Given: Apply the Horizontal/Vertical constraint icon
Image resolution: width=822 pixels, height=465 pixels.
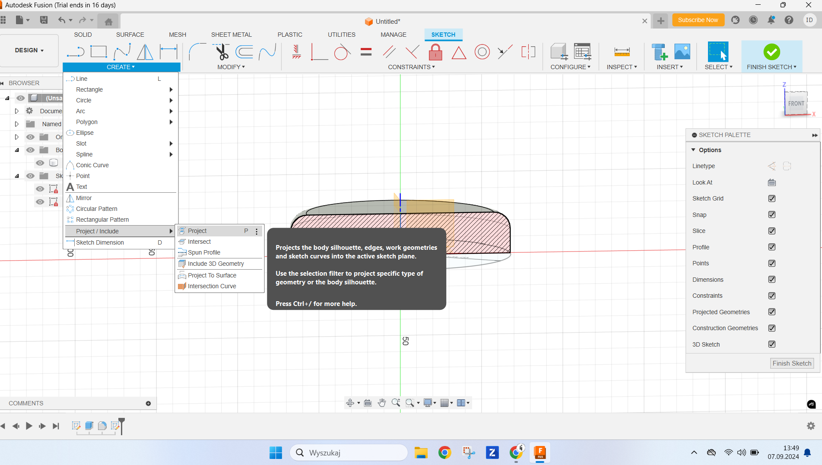Looking at the screenshot, I should tap(296, 52).
